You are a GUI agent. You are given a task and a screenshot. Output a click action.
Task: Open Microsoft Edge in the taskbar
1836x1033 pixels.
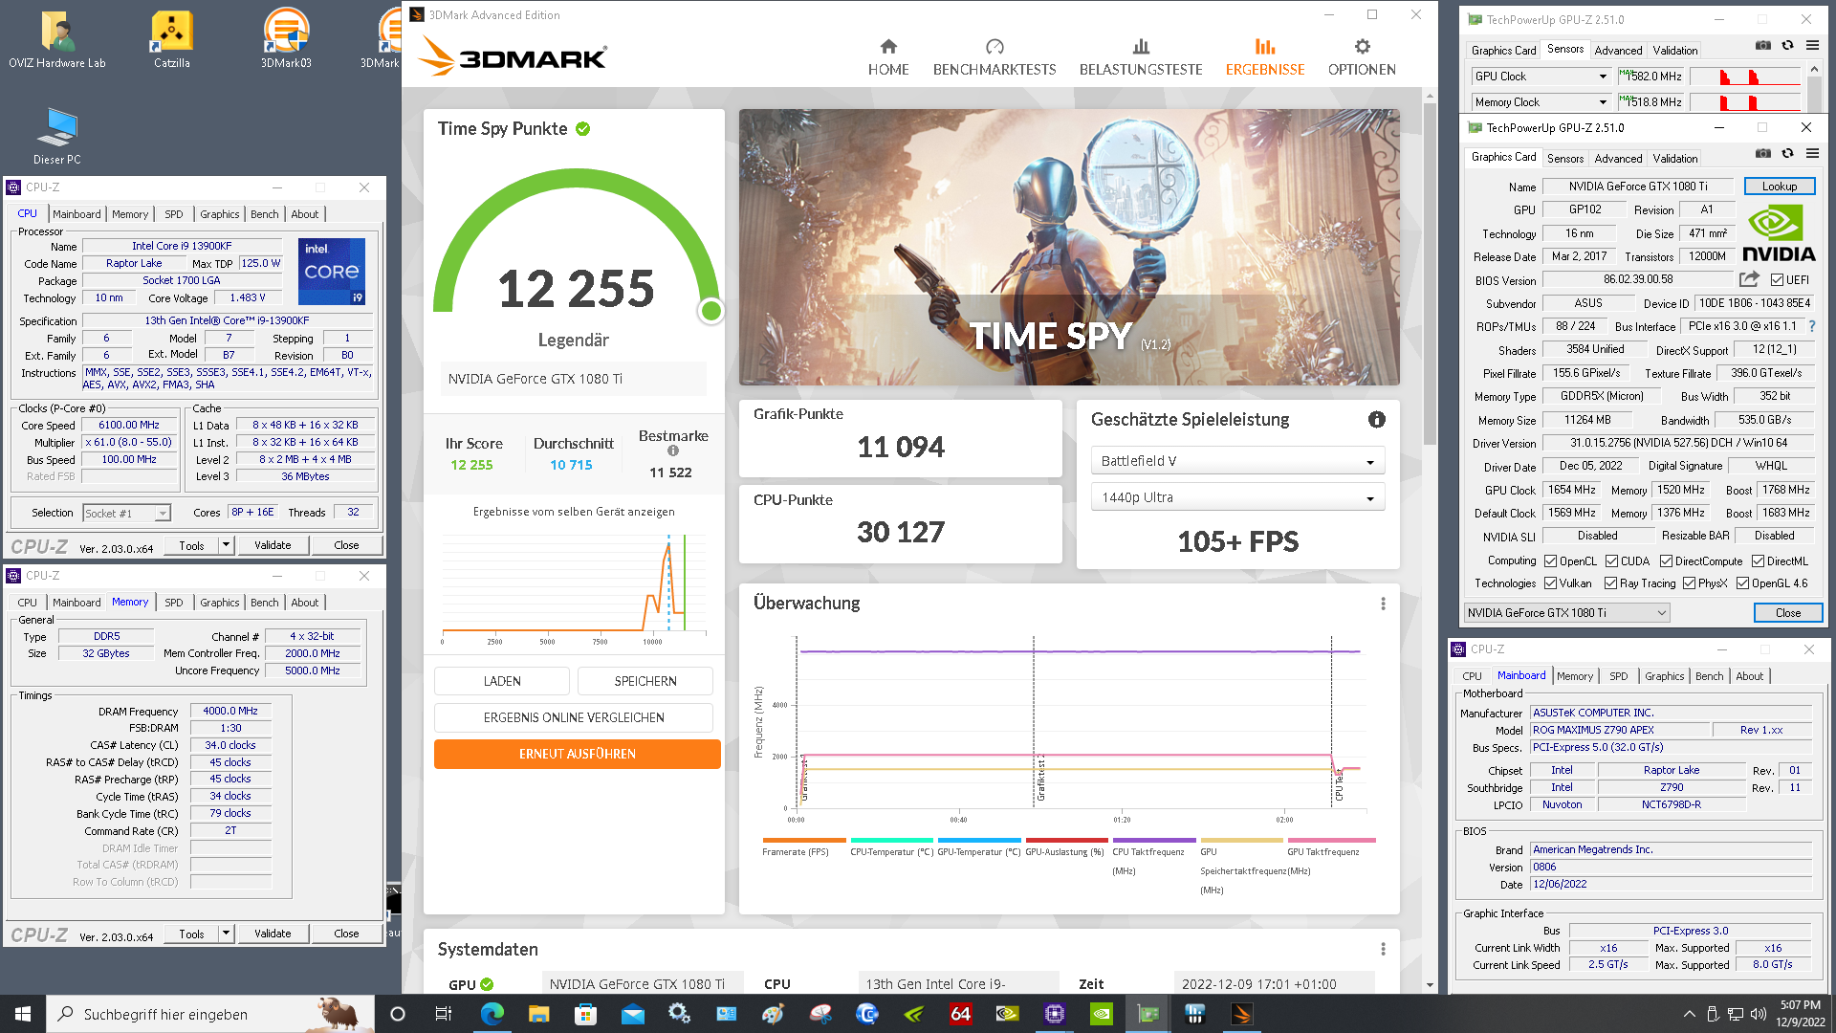click(492, 1014)
